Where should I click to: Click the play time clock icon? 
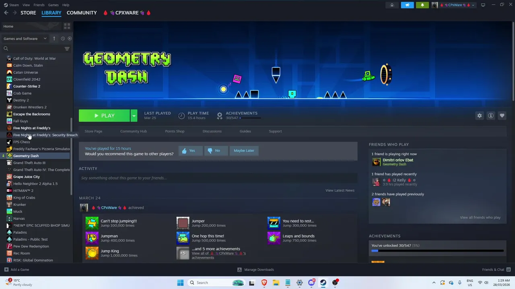pyautogui.click(x=181, y=116)
